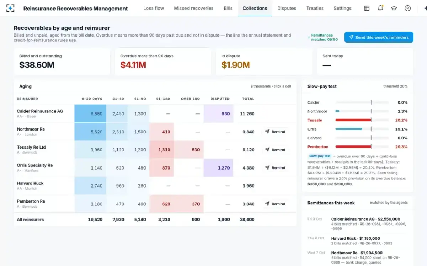Click Pemberton 91–180 cell 620
427x266 pixels.
click(162, 204)
